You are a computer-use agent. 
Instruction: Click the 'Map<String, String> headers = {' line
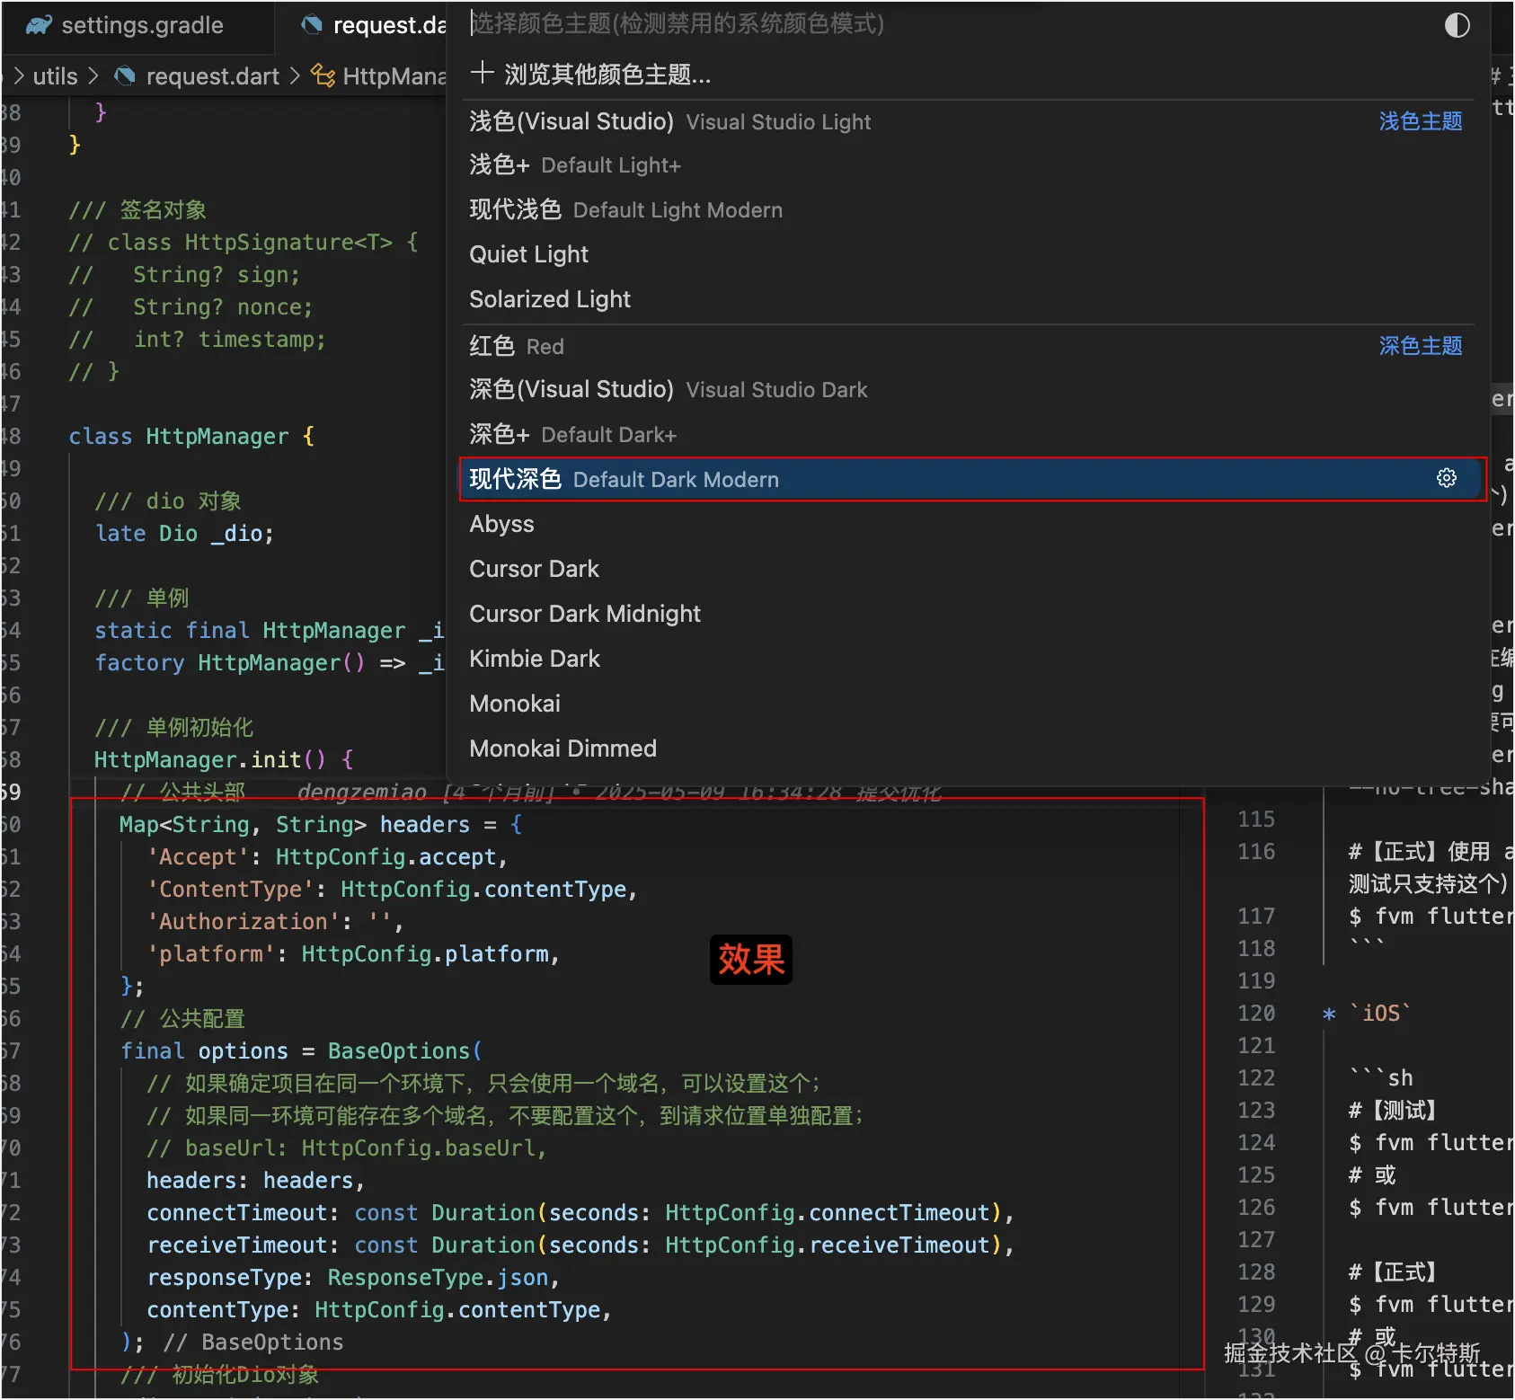click(321, 825)
